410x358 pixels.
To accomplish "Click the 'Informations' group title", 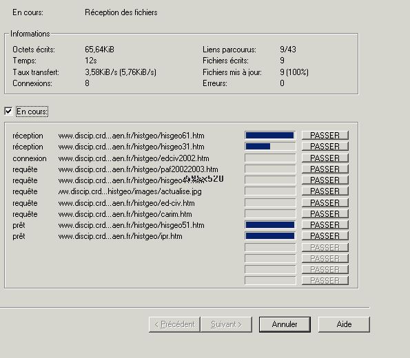I will (30, 34).
